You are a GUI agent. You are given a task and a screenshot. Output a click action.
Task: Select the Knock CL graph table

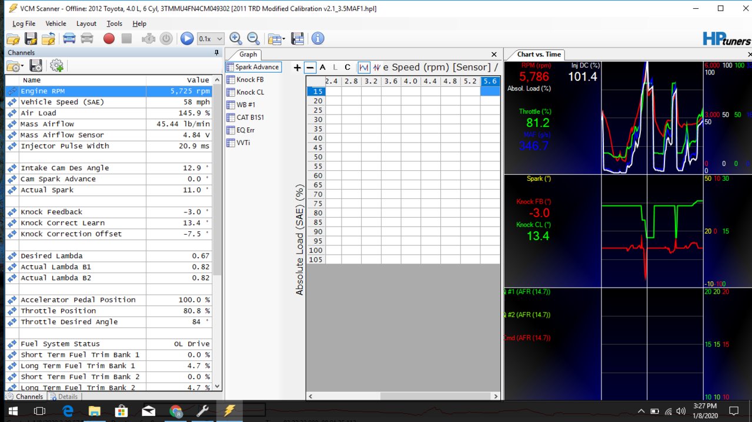click(x=246, y=92)
